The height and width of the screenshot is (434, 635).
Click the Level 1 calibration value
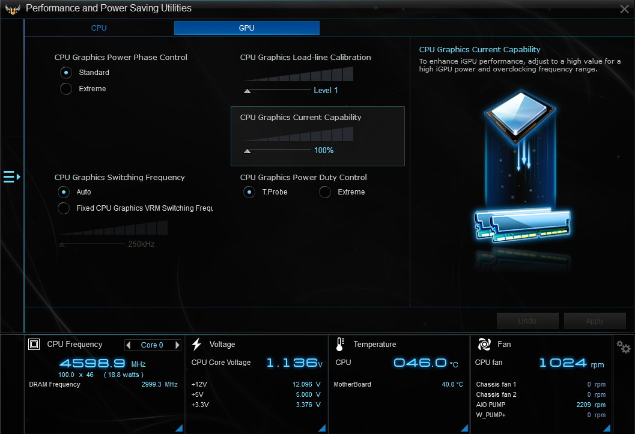click(326, 91)
